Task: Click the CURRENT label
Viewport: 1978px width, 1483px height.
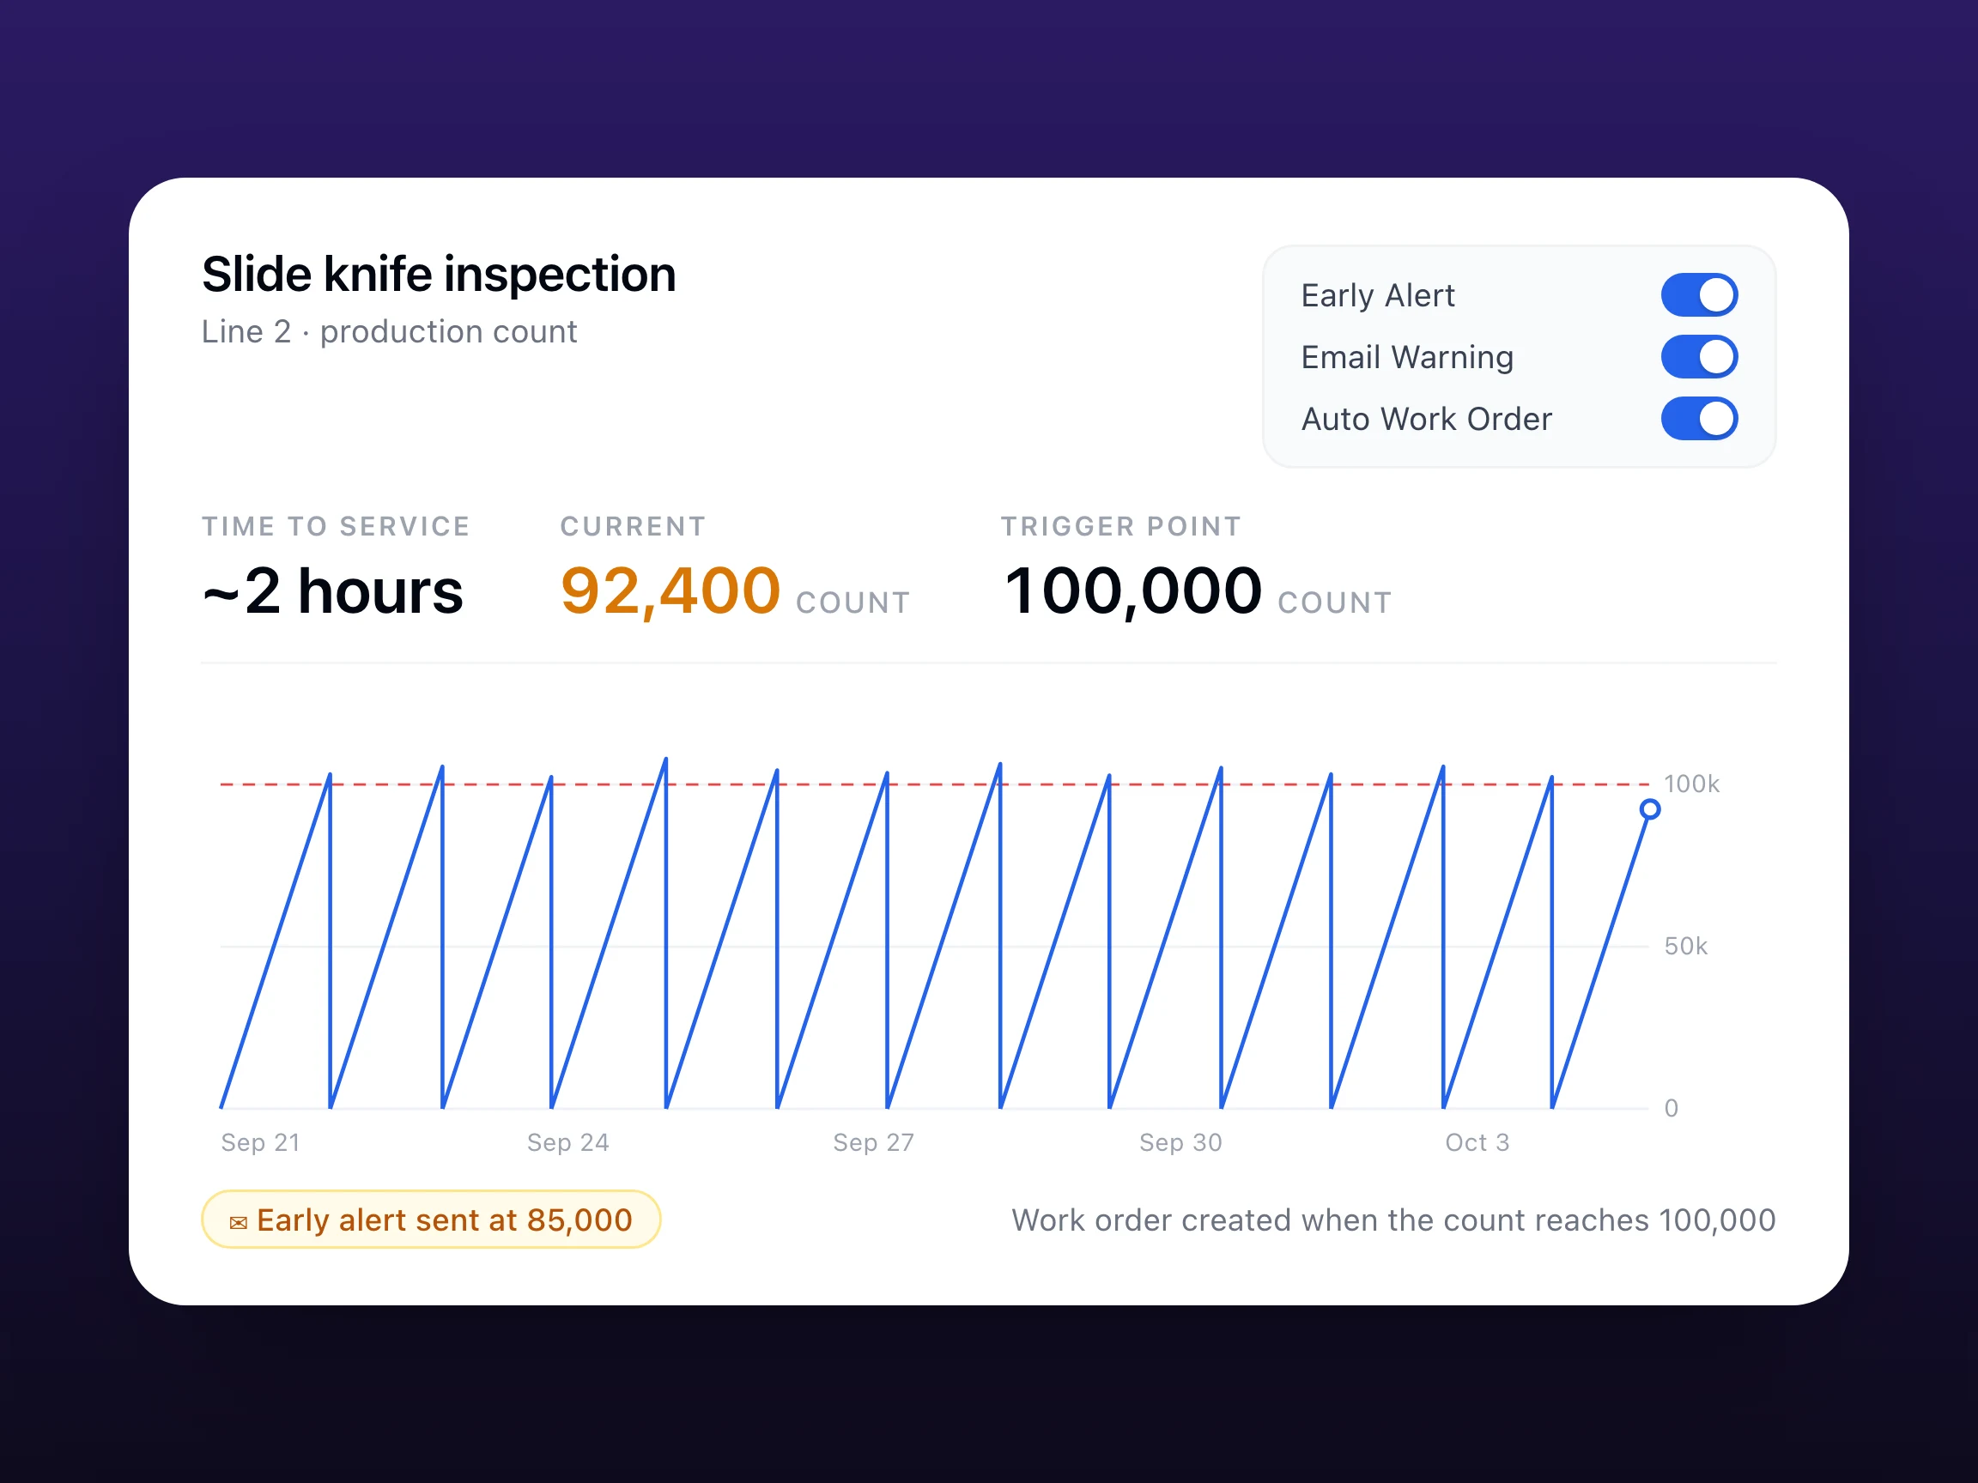Action: click(633, 526)
